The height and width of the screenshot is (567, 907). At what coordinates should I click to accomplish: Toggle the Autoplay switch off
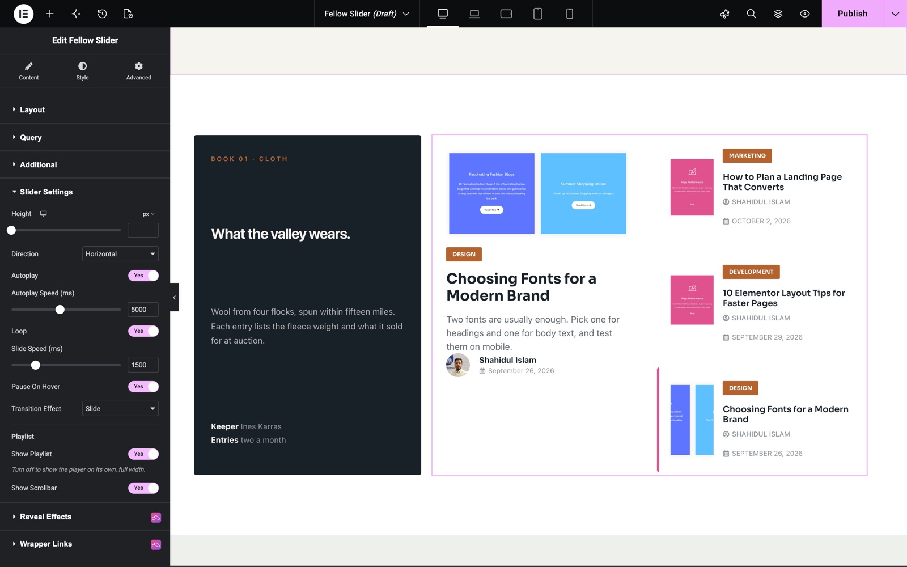click(143, 276)
